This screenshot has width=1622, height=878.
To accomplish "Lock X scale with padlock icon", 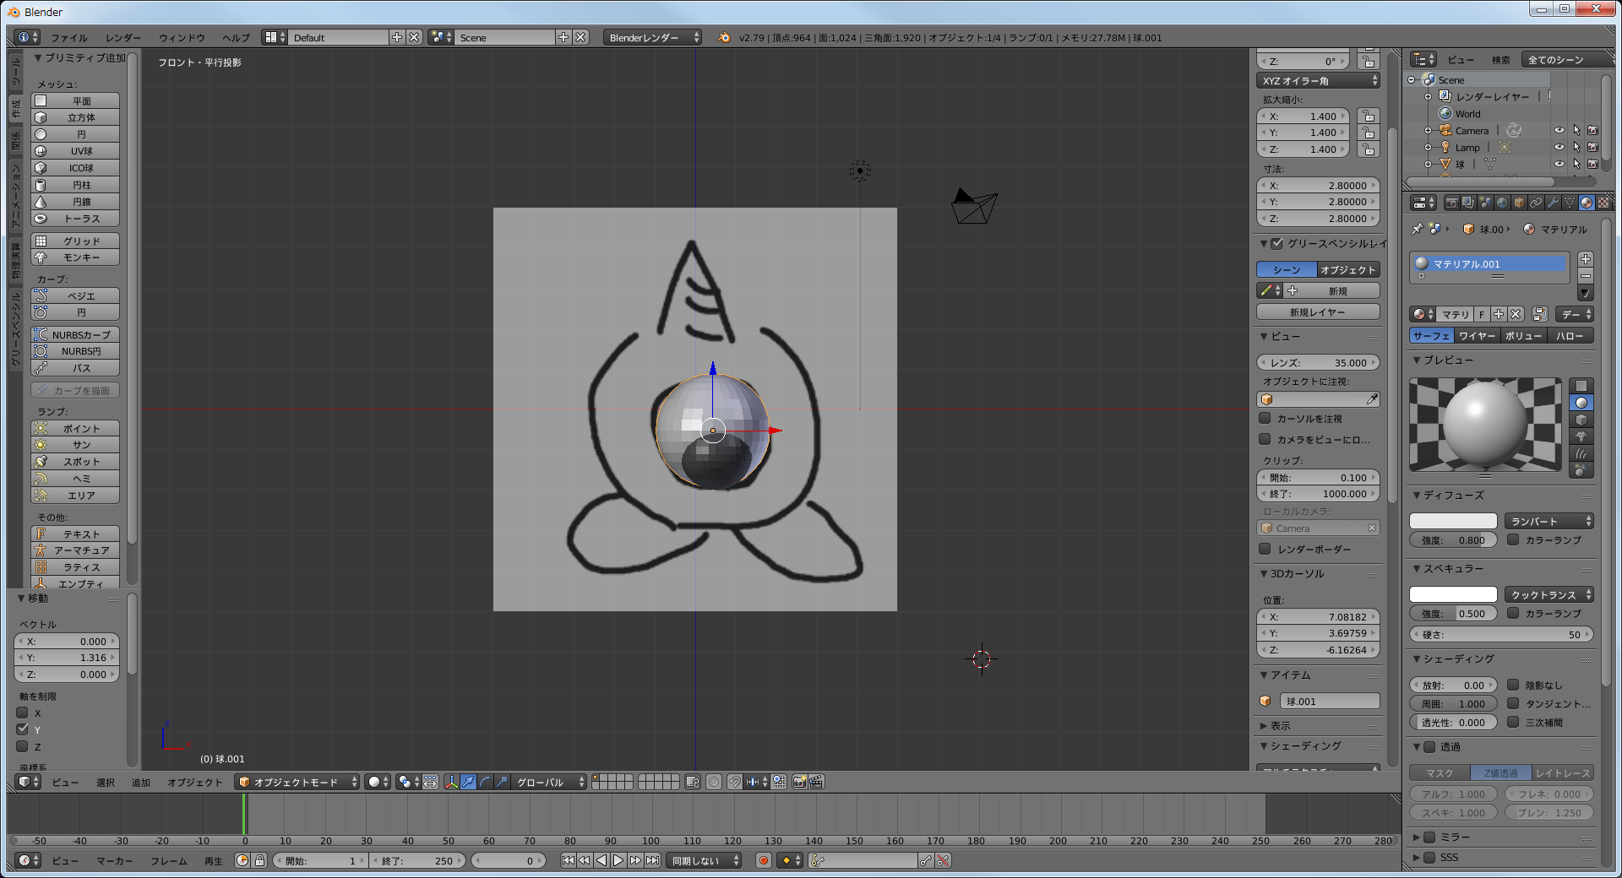I will pos(1369,117).
